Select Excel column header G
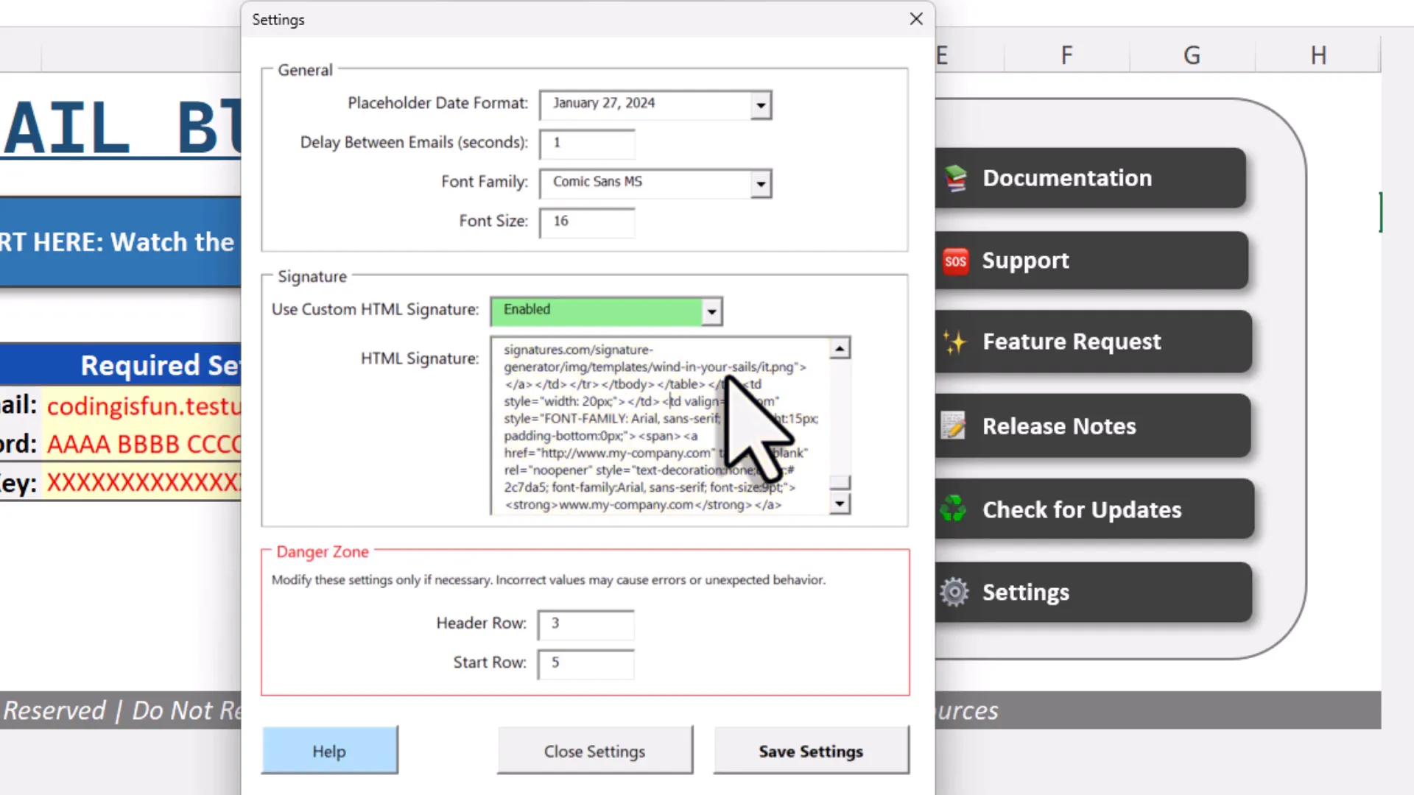The width and height of the screenshot is (1414, 795). pos(1191,54)
